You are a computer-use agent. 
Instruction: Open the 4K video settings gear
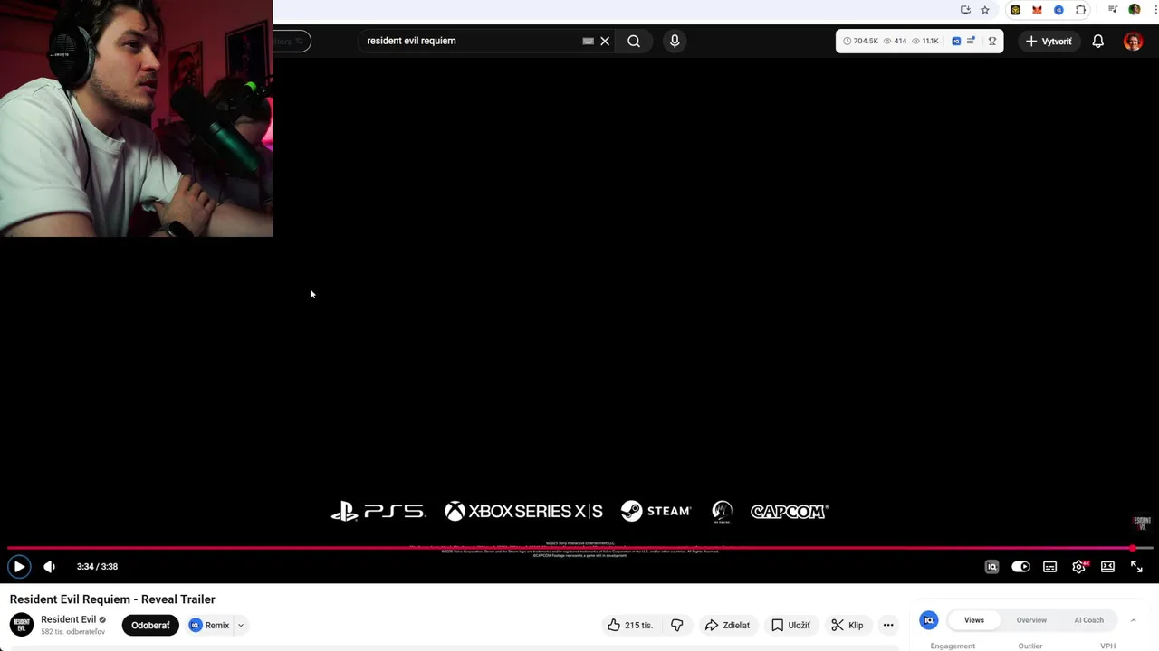click(1079, 567)
